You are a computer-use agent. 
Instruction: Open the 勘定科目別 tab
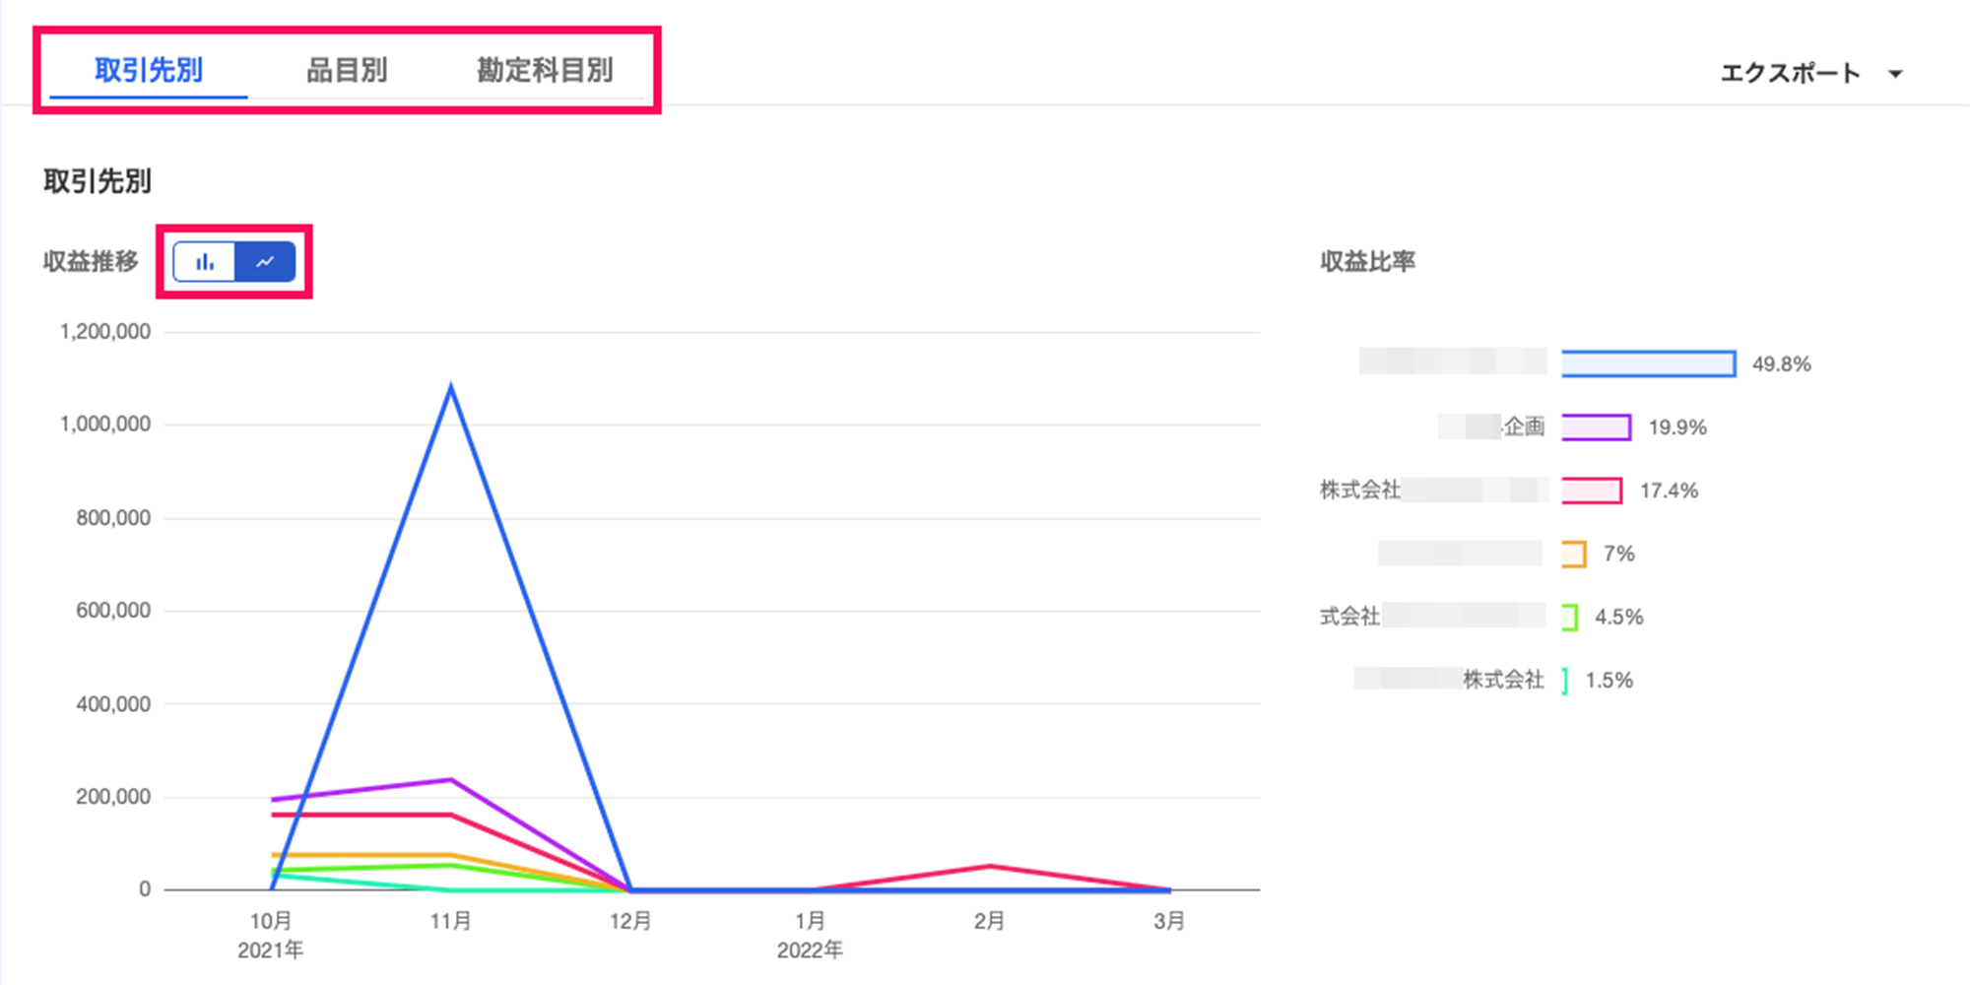(545, 70)
